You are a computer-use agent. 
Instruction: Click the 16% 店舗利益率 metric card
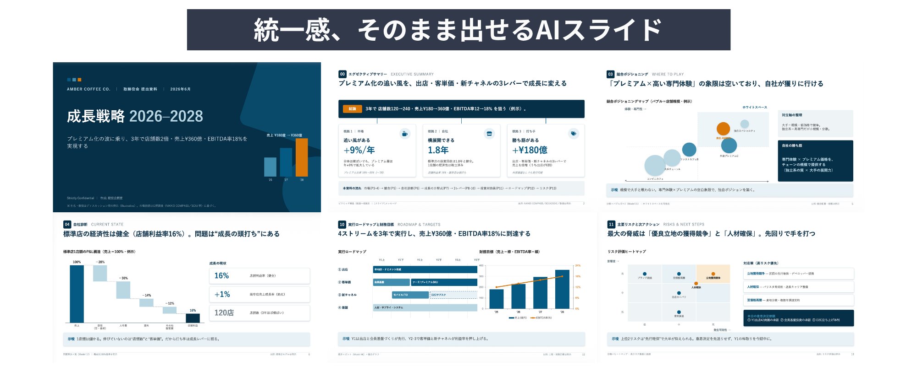tap(260, 276)
